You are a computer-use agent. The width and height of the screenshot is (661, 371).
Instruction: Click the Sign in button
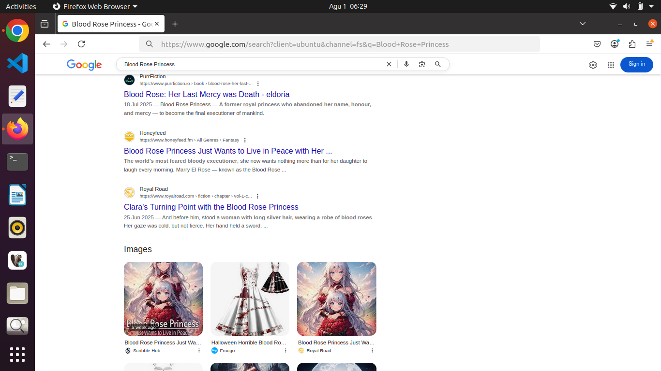tap(636, 64)
